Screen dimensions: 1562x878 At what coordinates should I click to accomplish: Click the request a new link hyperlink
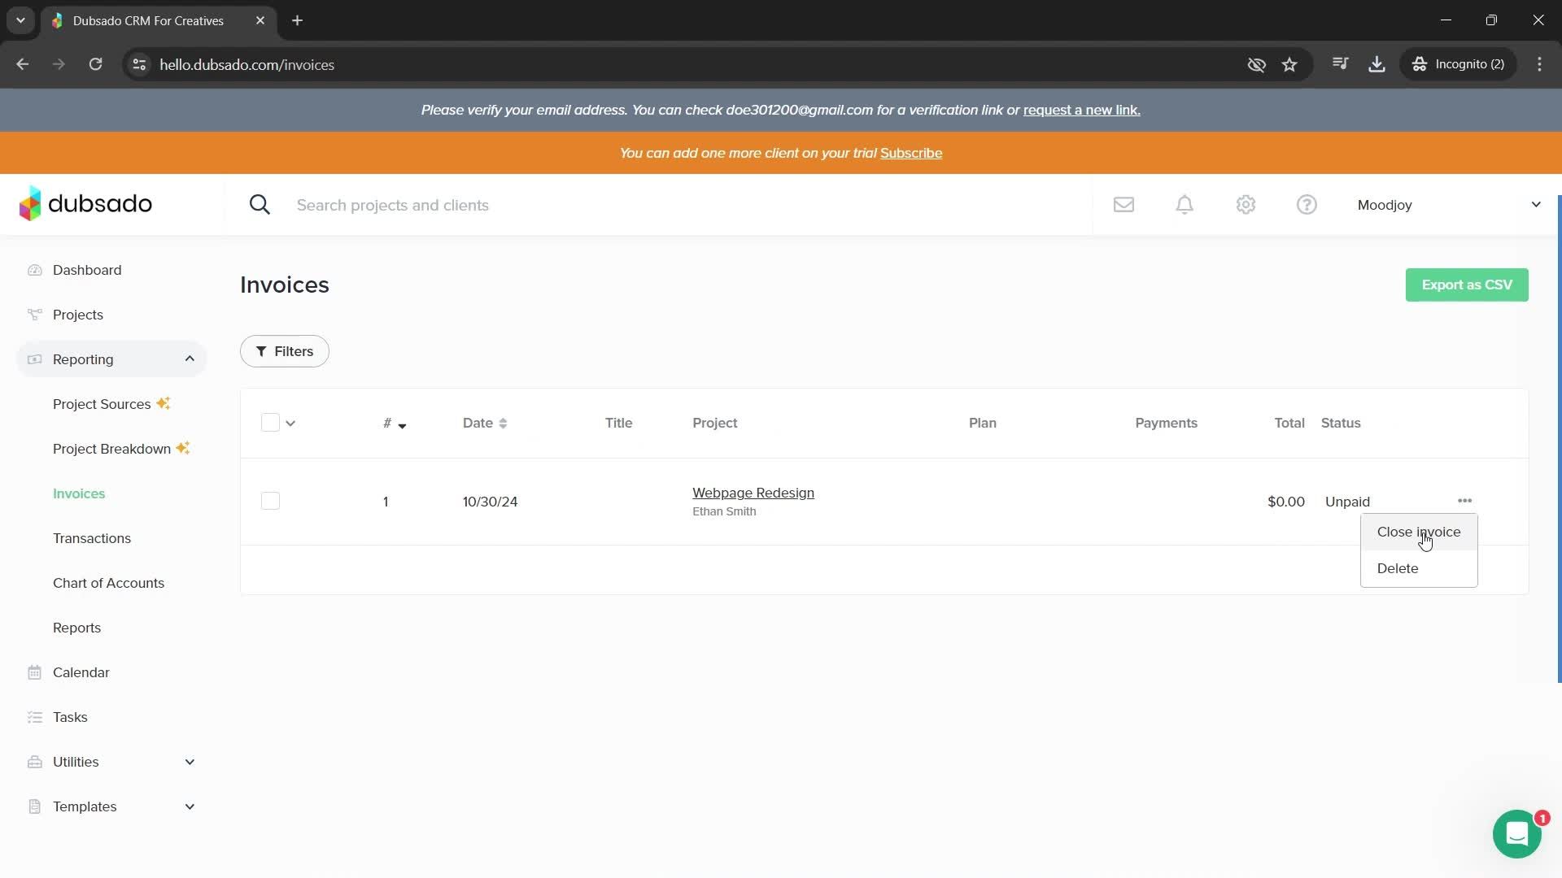click(1081, 110)
